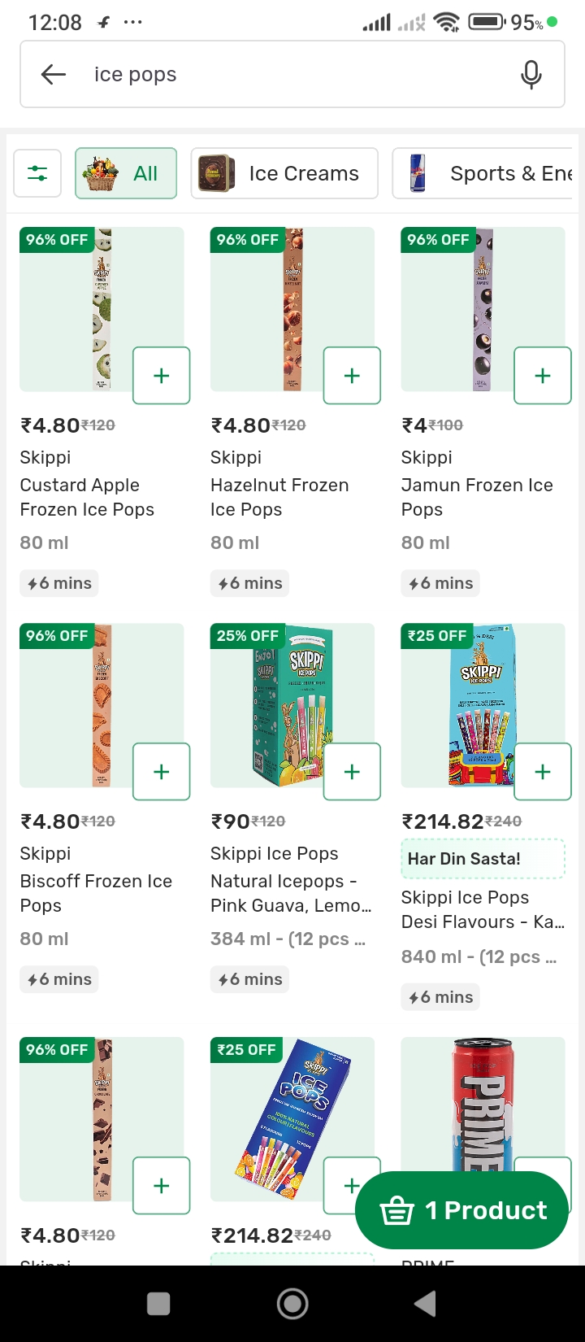Screen dimensions: 585x1342
Task: Add Desi Flavours ice pops pack to cart
Action: 542,772
